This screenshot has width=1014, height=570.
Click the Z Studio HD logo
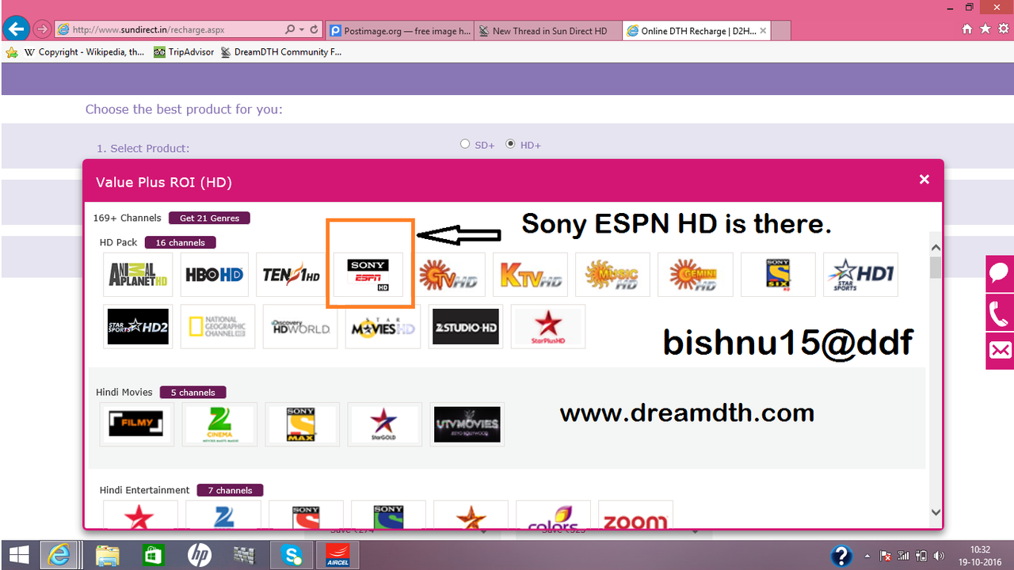pos(465,326)
